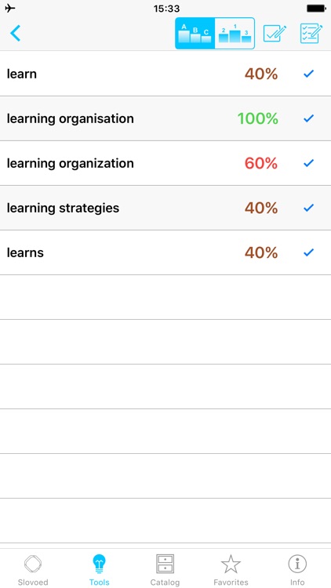Select the Tools lightbulb tab
Image resolution: width=331 pixels, height=588 pixels.
pyautogui.click(x=100, y=569)
